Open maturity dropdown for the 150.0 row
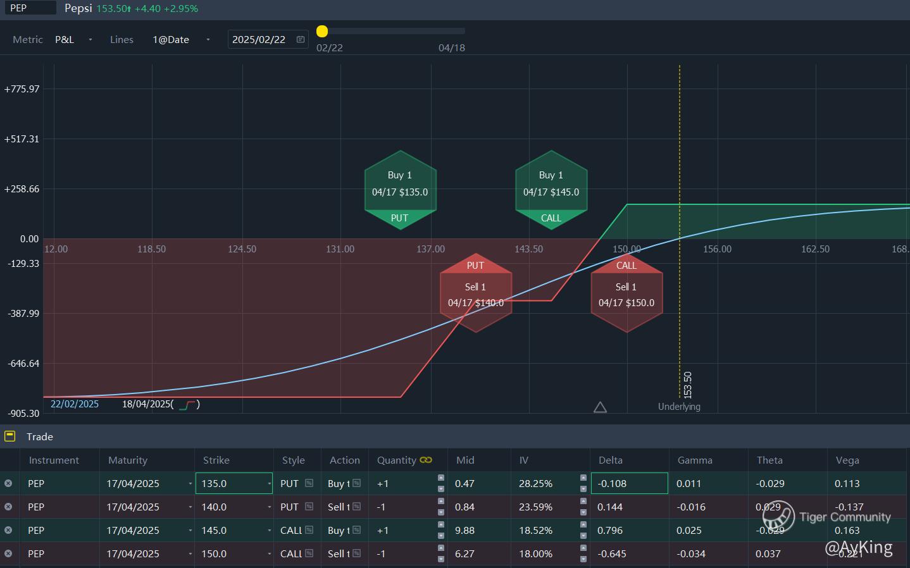Viewport: 910px width, 568px height. pos(190,553)
